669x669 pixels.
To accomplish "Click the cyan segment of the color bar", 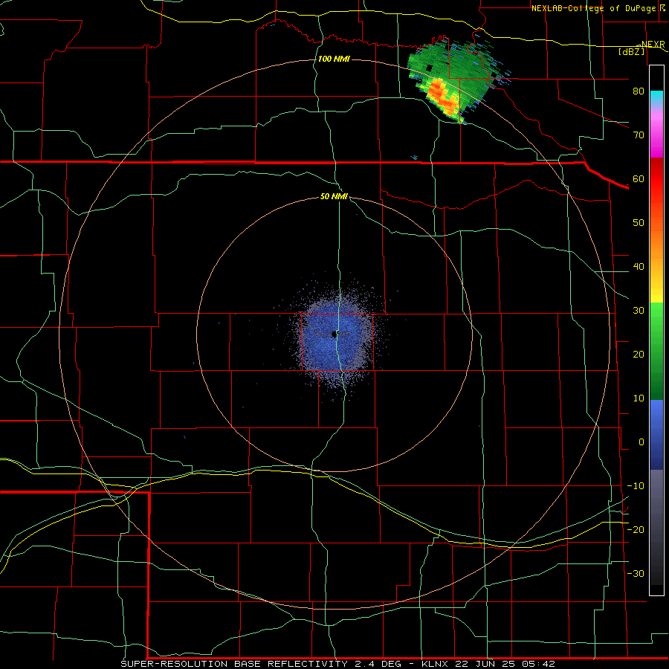I will [x=656, y=97].
